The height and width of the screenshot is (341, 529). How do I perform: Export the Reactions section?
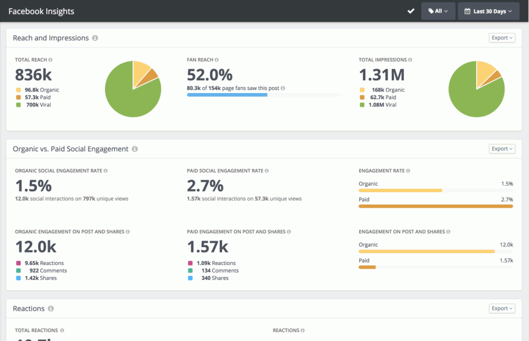coord(502,308)
